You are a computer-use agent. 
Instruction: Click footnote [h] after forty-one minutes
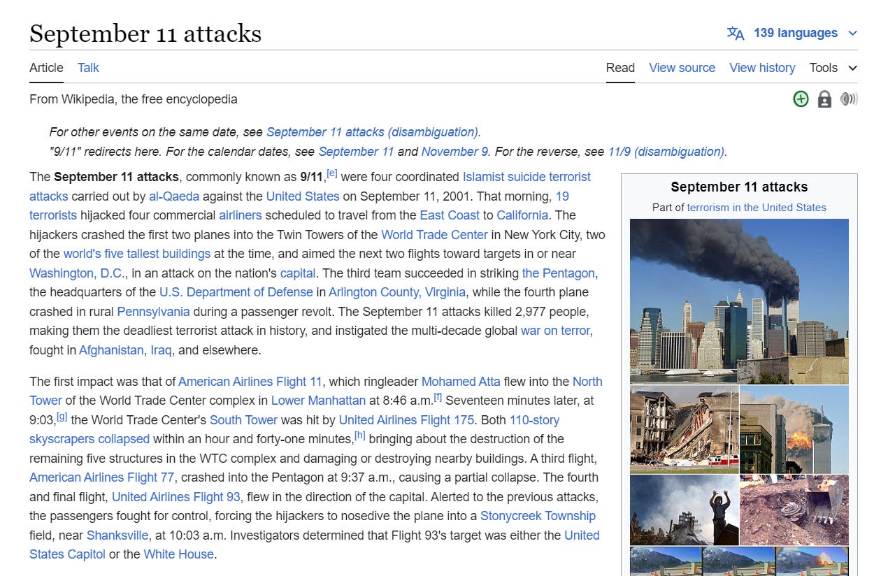(x=360, y=435)
